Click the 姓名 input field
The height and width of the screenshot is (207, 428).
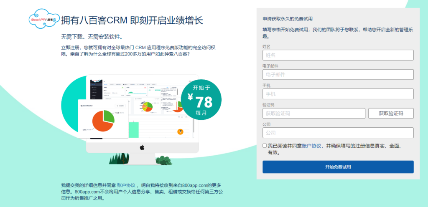[338, 55]
